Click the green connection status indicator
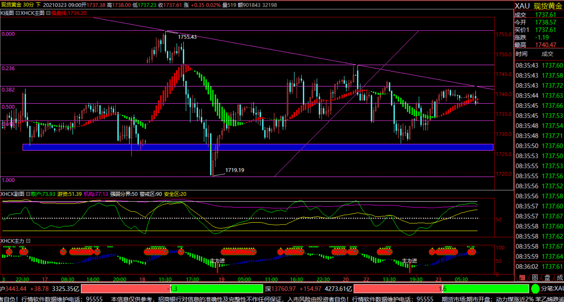 [x=535, y=289]
